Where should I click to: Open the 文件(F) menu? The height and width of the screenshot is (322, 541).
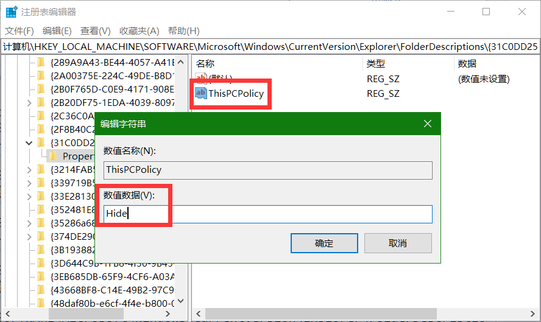pos(19,31)
